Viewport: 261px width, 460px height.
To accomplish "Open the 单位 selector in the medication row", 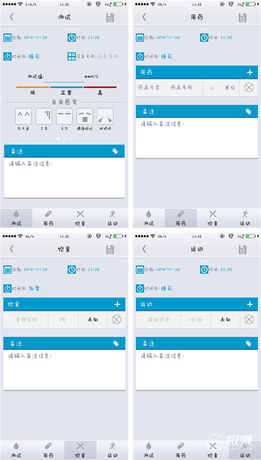I will tap(230, 88).
